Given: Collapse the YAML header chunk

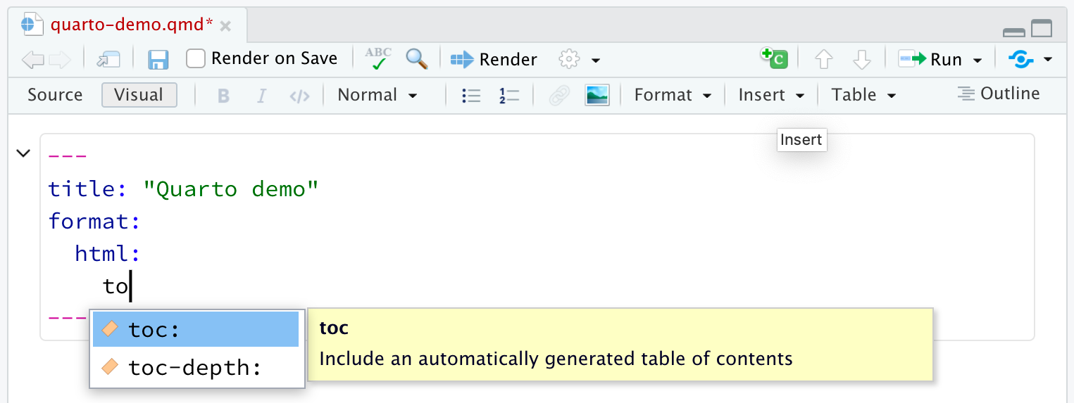Looking at the screenshot, I should click(23, 153).
